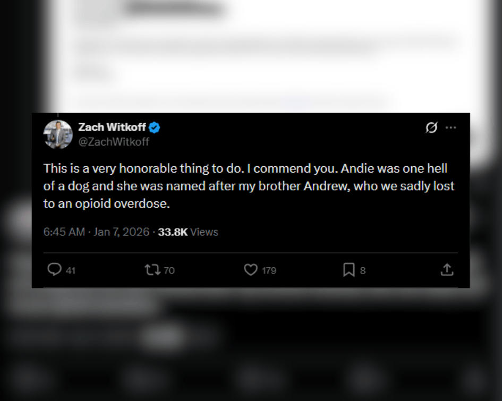Click the reply count 41
This screenshot has width=502, height=401.
coord(71,270)
